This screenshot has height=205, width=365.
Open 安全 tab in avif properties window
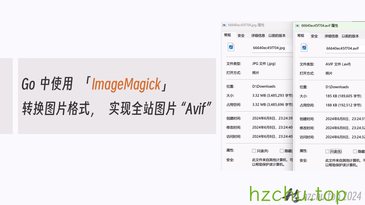315,36
